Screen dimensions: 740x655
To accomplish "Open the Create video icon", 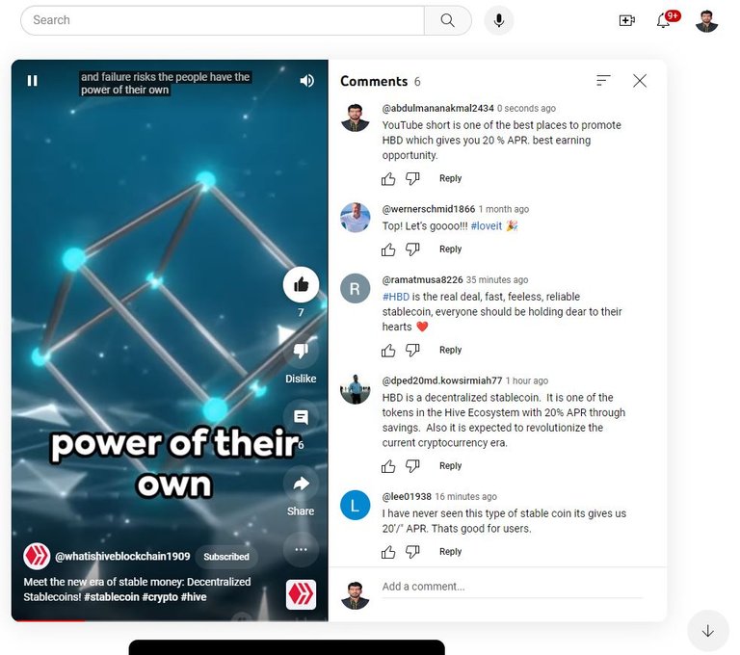I will (x=626, y=20).
